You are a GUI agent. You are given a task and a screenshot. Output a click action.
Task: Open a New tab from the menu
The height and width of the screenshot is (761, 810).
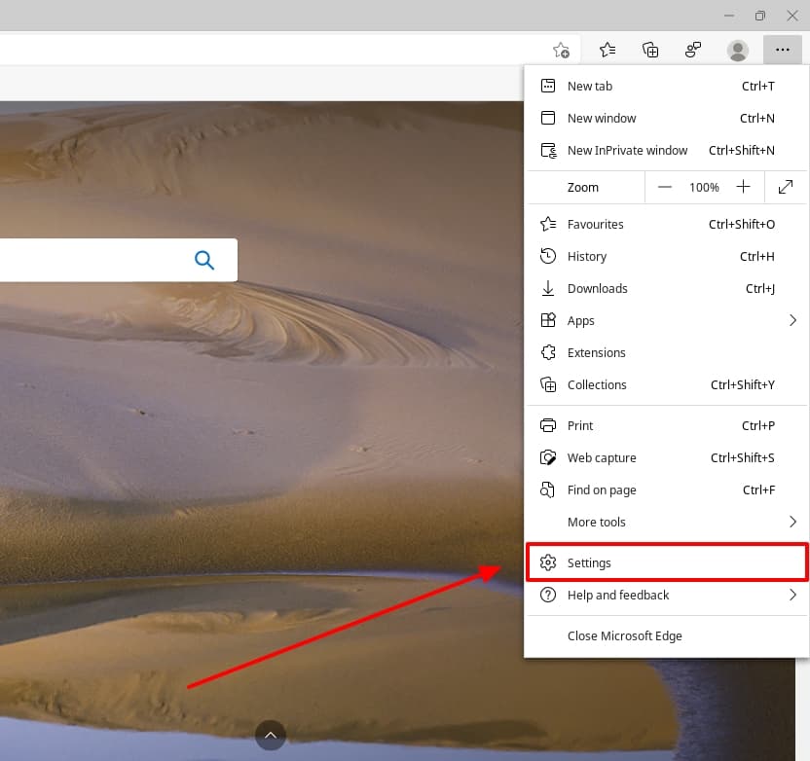point(590,86)
